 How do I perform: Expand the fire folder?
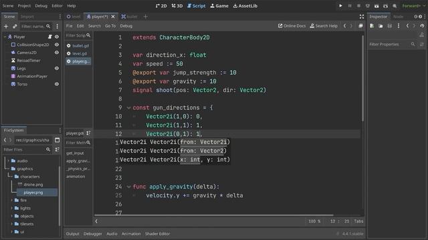(12, 200)
